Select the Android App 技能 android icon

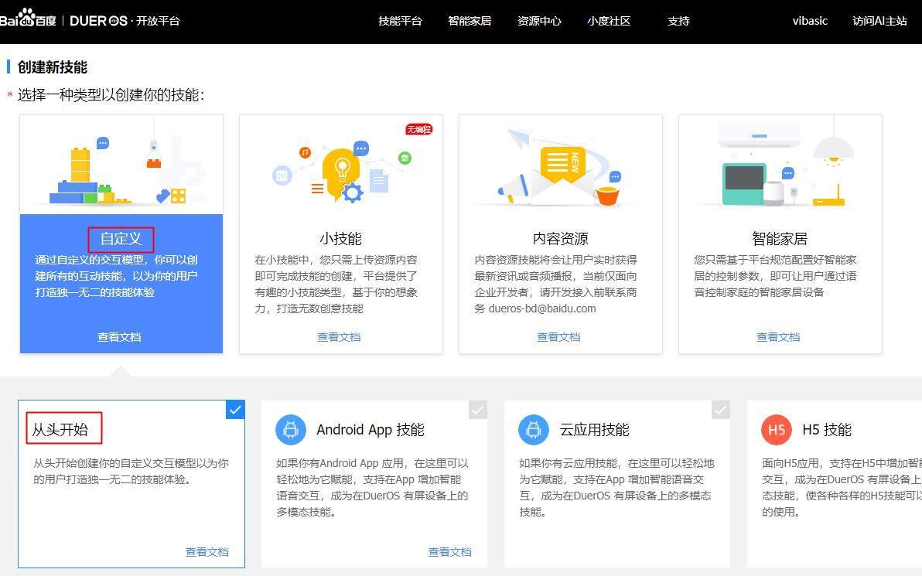(291, 430)
